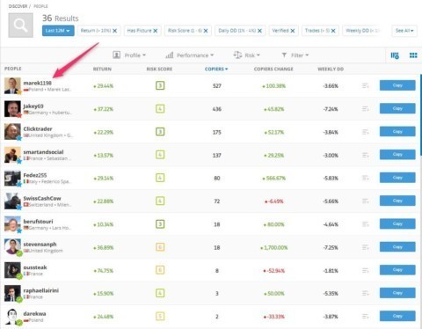Sort by Return column header

tap(102, 69)
